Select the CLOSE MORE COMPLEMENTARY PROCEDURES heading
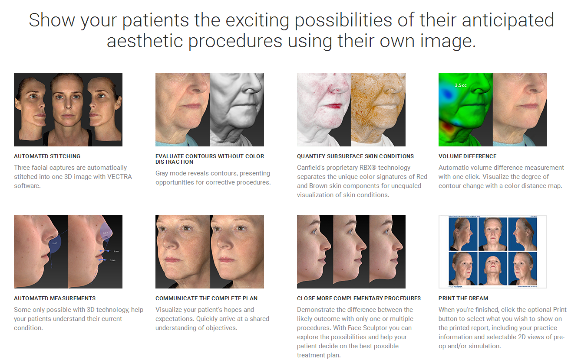Screen dimensions: 571x363 point(359,298)
